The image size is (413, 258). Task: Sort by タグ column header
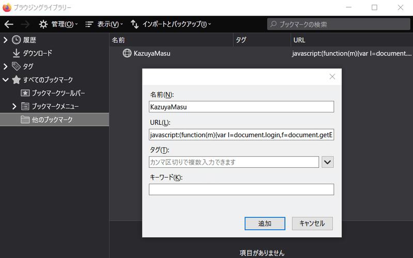click(262, 40)
